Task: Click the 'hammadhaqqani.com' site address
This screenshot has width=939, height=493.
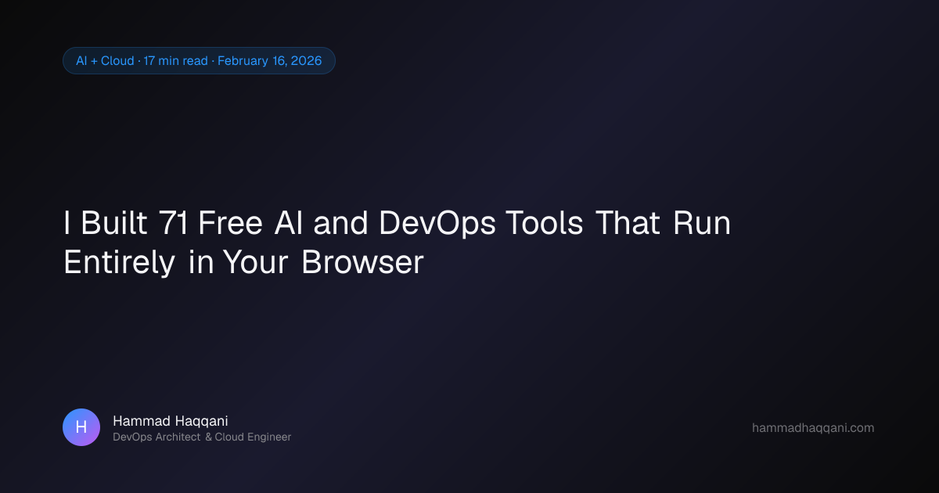Action: pyautogui.click(x=813, y=428)
